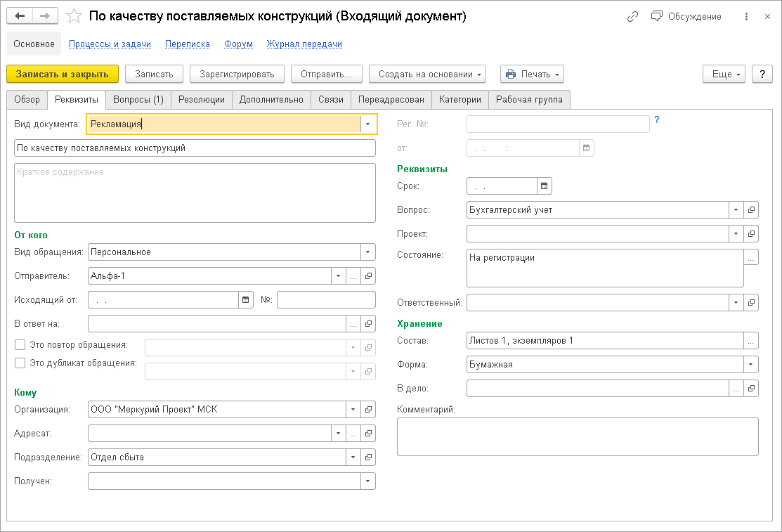
Task: Click into the Комментарий text area
Action: [x=577, y=436]
